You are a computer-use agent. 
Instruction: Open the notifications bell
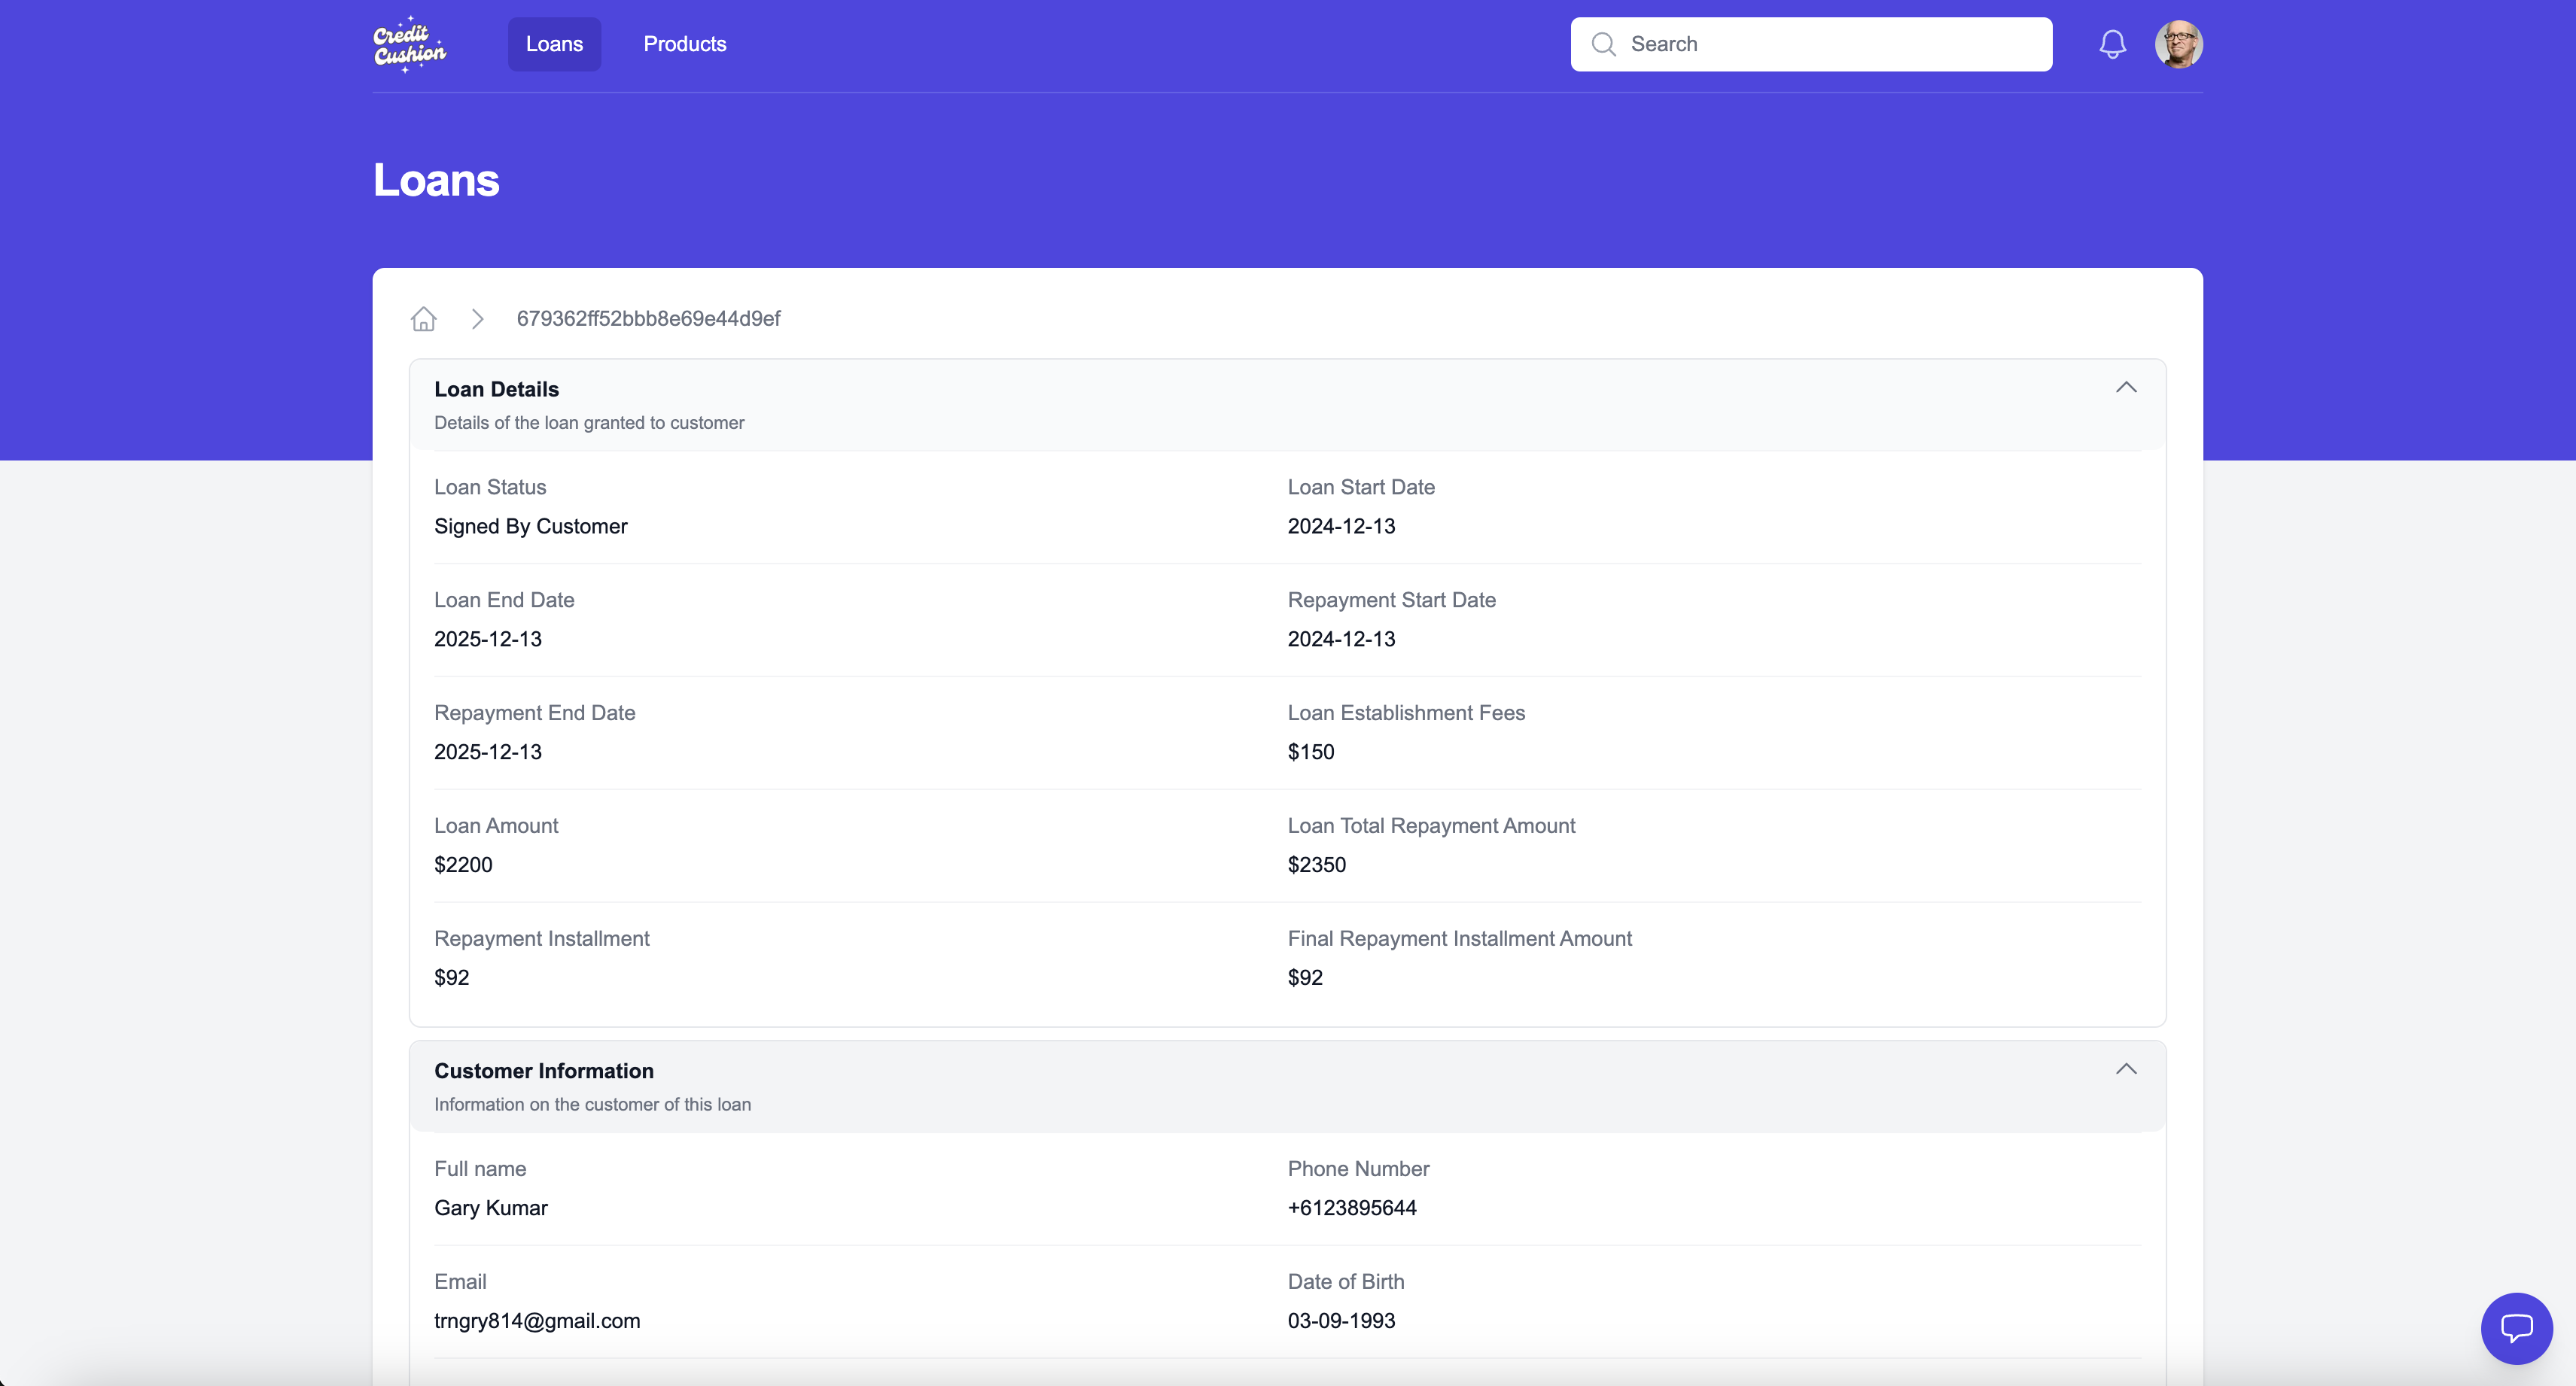2112,44
